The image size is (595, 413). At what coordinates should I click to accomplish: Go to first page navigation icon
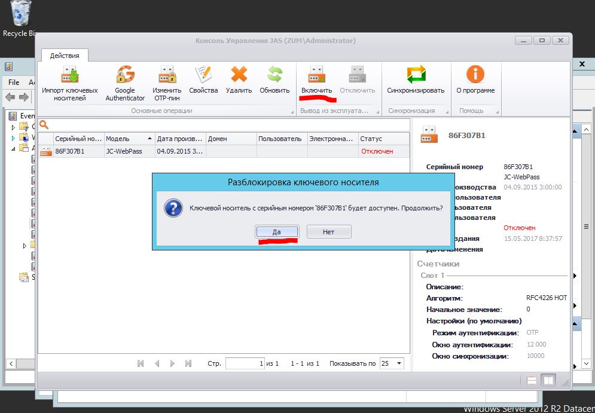coord(141,363)
